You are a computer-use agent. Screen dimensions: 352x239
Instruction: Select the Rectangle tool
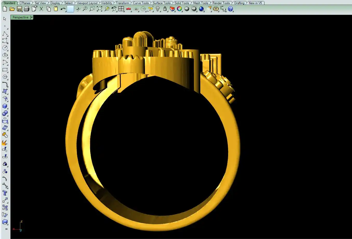click(x=5, y=70)
